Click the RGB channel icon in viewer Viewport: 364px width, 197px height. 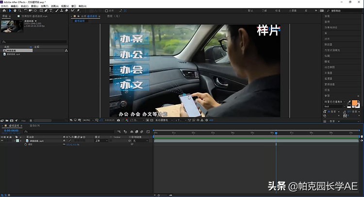coord(127,120)
